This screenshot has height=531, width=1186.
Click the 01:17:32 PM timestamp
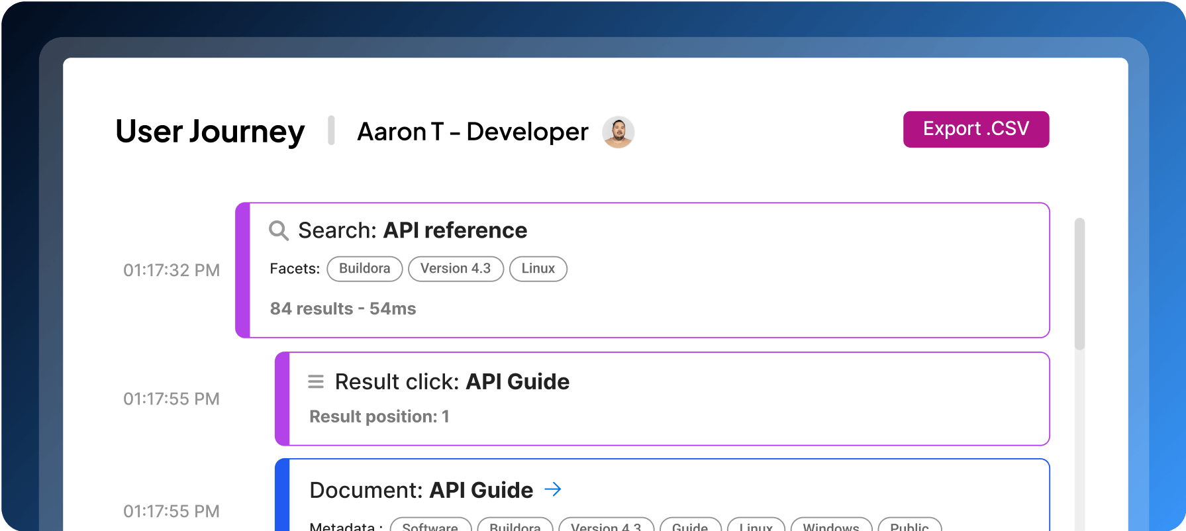click(x=172, y=270)
